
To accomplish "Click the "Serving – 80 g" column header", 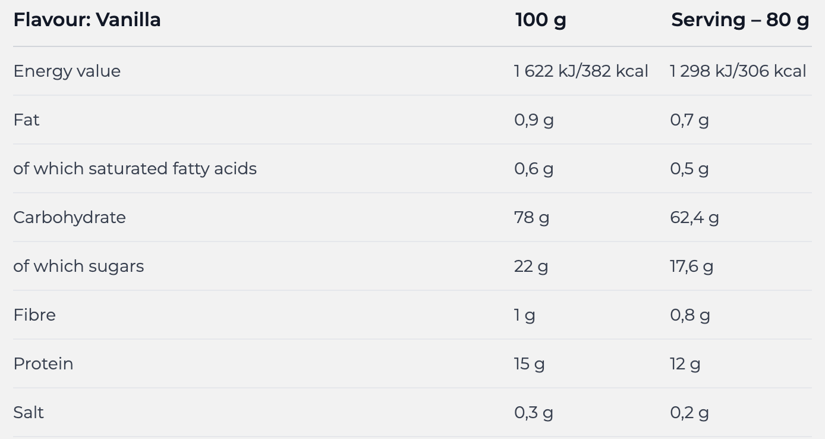I will [x=740, y=20].
